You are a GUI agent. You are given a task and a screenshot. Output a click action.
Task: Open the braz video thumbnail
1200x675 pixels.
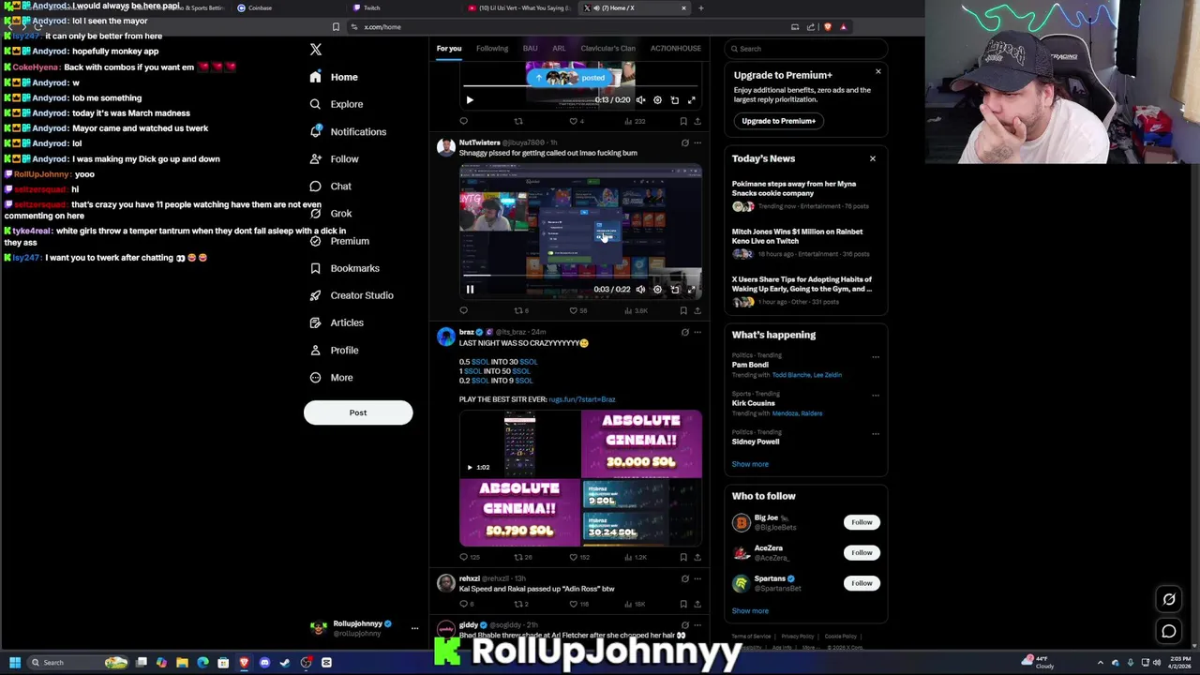click(x=519, y=443)
